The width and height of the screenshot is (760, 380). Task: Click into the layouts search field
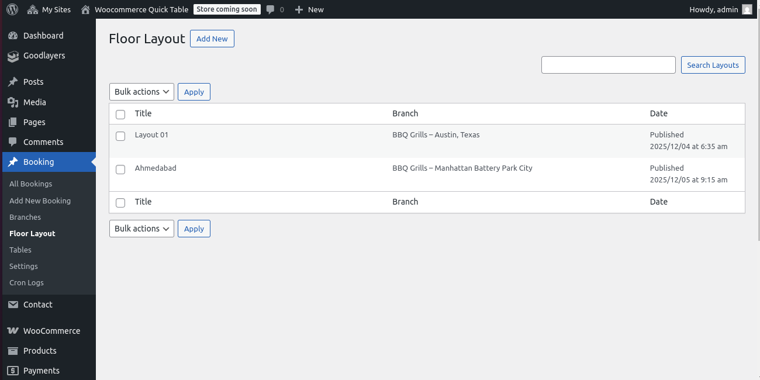coord(609,65)
